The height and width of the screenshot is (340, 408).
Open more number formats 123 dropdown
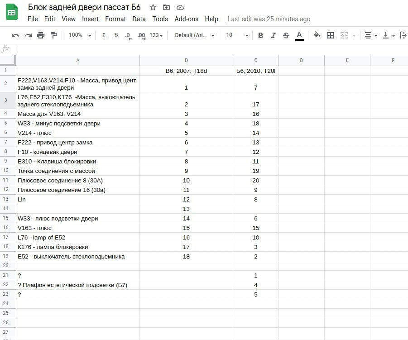point(156,35)
